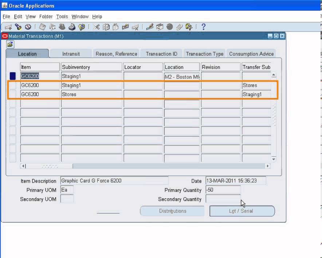Viewport: 322px width, 258px height.
Task: Maximize the Material Transactions window
Action: [276, 36]
